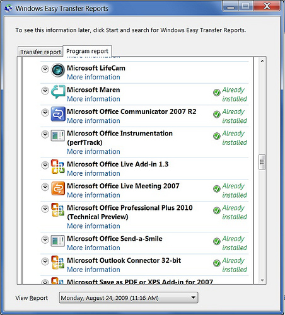
Task: Click the Microsoft Maren speech bubble icon
Action: pyautogui.click(x=58, y=92)
